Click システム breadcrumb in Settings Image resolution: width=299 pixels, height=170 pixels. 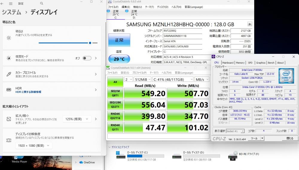coord(11,12)
